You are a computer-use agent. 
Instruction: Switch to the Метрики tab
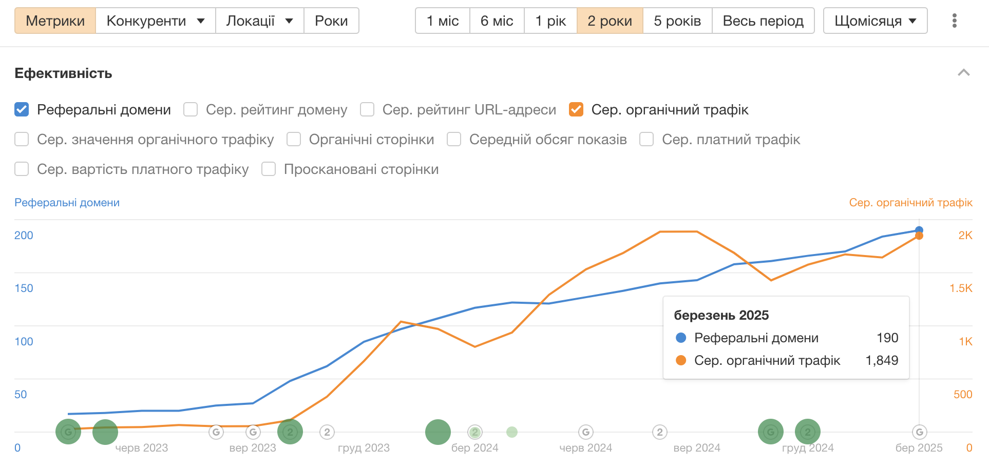pos(55,21)
